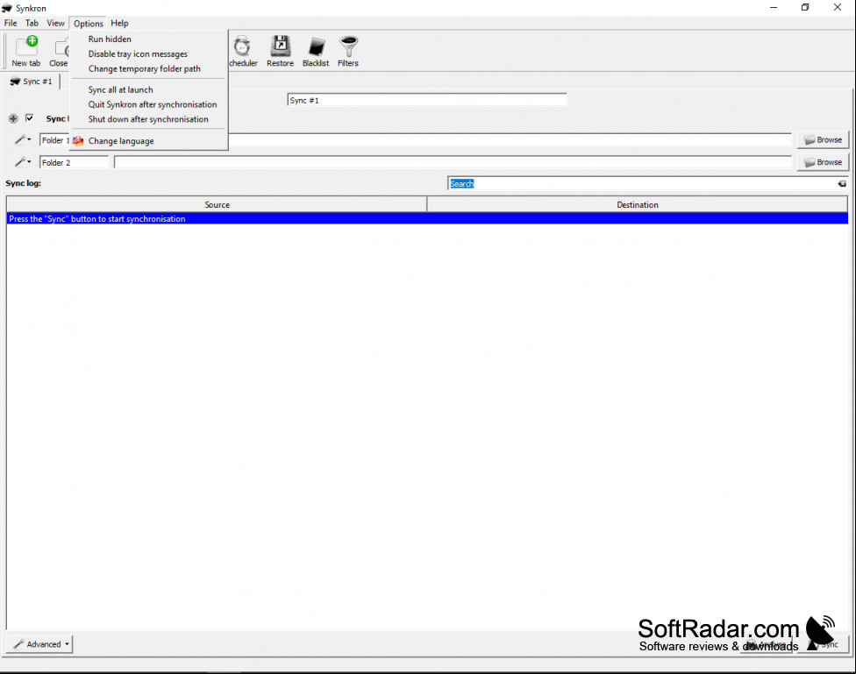Open the Help menu
Screen dimensions: 856x674
[x=119, y=23]
